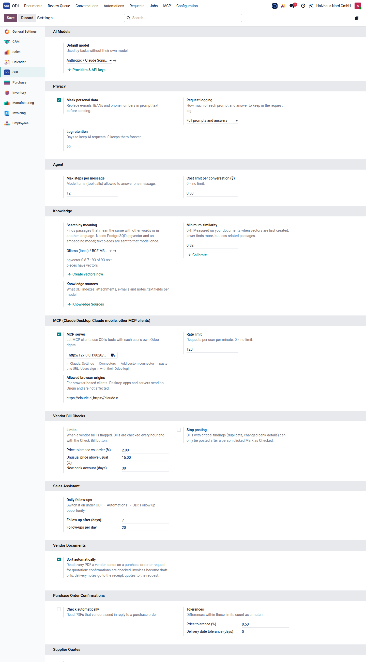Open the debug tools wrench icon

(311, 6)
